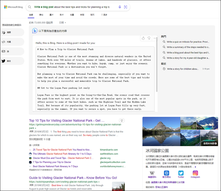This screenshot has height=191, width=221.
Task: Select the code prompt icon in sidebar
Action: coord(4,42)
